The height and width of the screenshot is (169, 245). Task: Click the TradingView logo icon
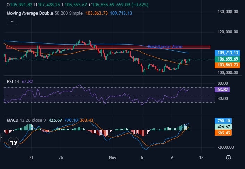click(14, 143)
